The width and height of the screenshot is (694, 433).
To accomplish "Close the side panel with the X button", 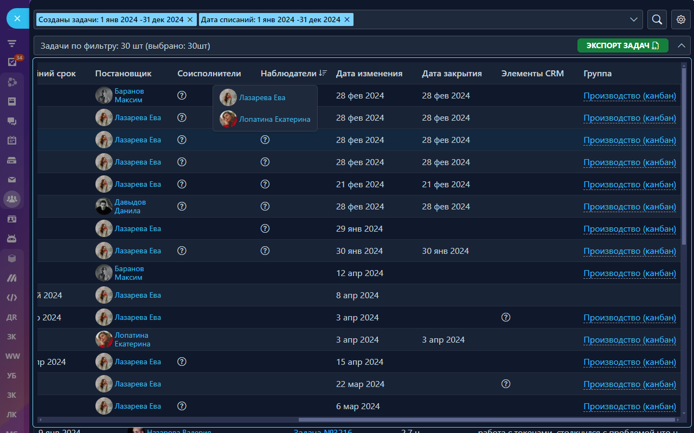I will 17,18.
